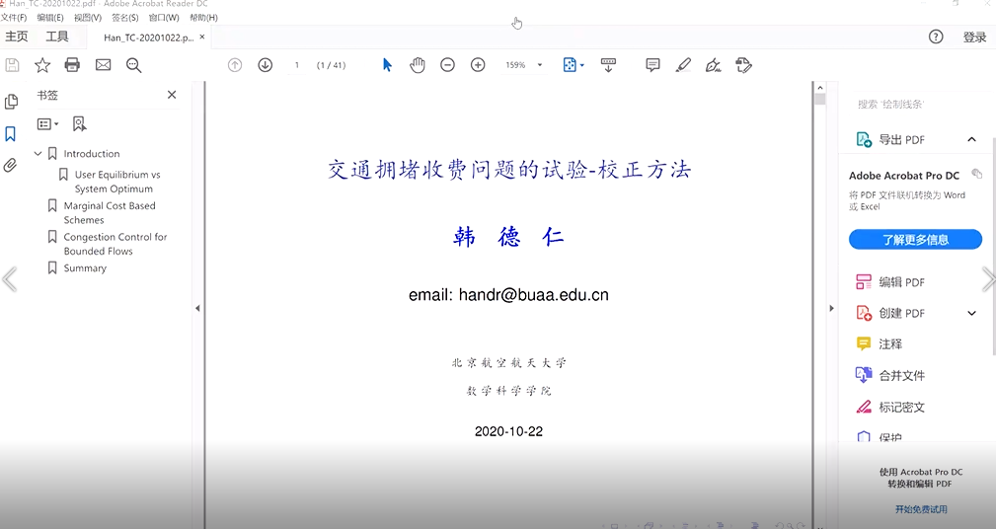Select the highlighter pen tool
This screenshot has width=996, height=529.
[x=683, y=65]
